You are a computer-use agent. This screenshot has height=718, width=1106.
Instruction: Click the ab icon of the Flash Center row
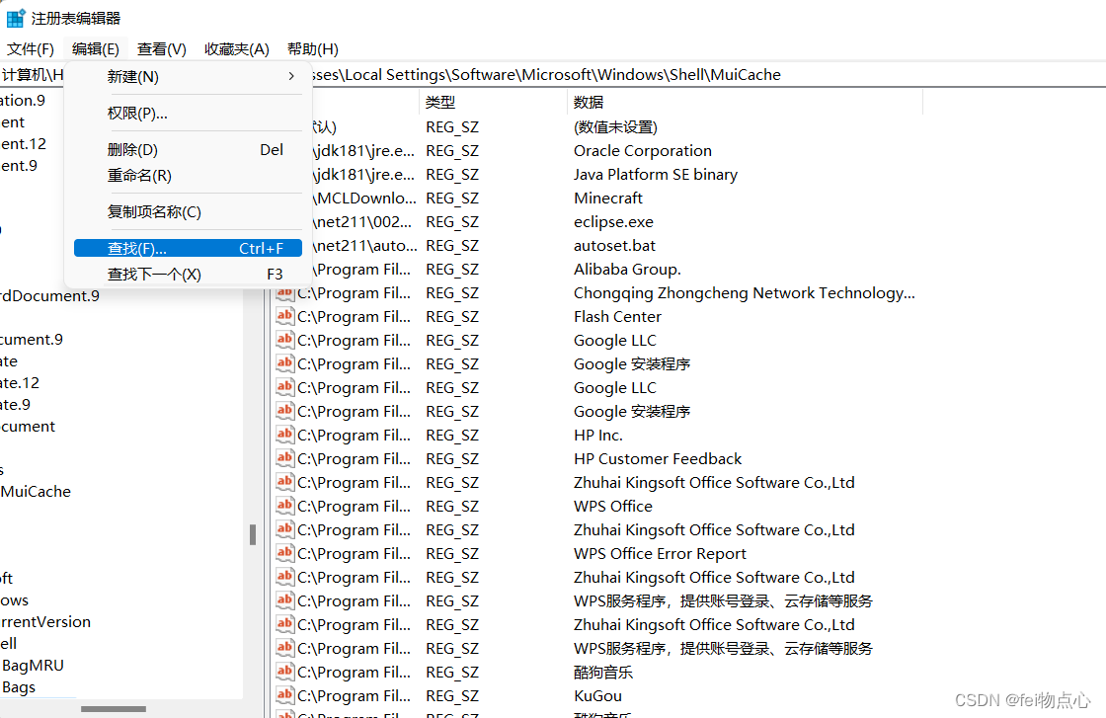(x=285, y=316)
